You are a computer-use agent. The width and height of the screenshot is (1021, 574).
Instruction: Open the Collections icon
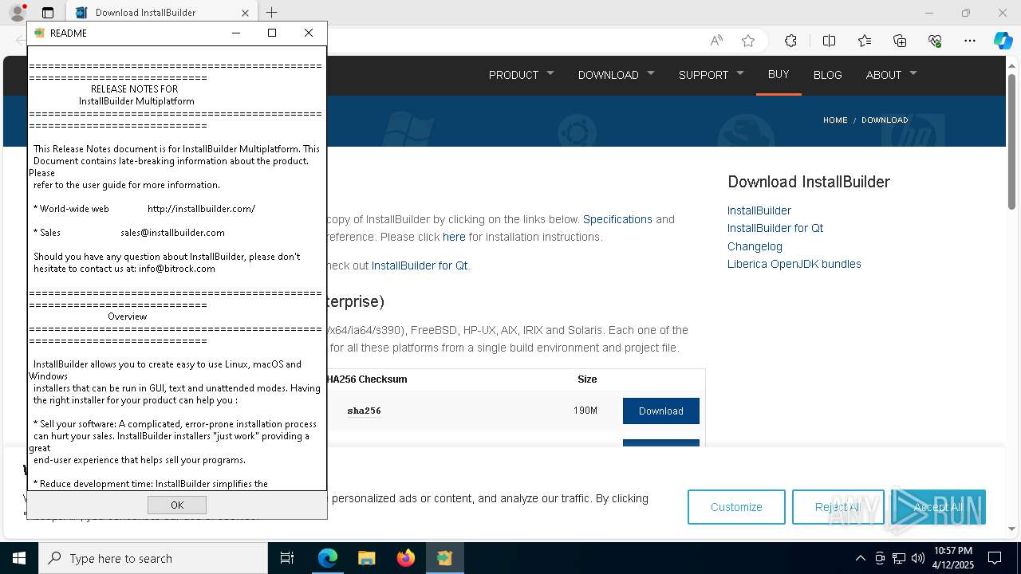(900, 41)
